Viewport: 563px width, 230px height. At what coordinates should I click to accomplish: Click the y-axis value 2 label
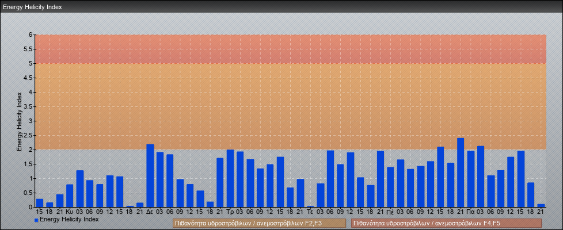coord(31,149)
